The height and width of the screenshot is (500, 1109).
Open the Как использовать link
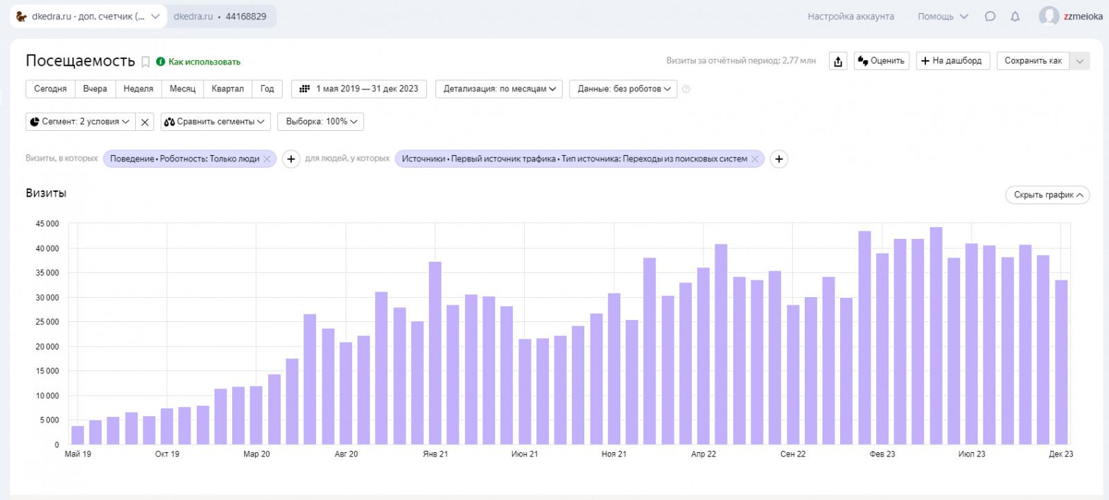pos(204,62)
